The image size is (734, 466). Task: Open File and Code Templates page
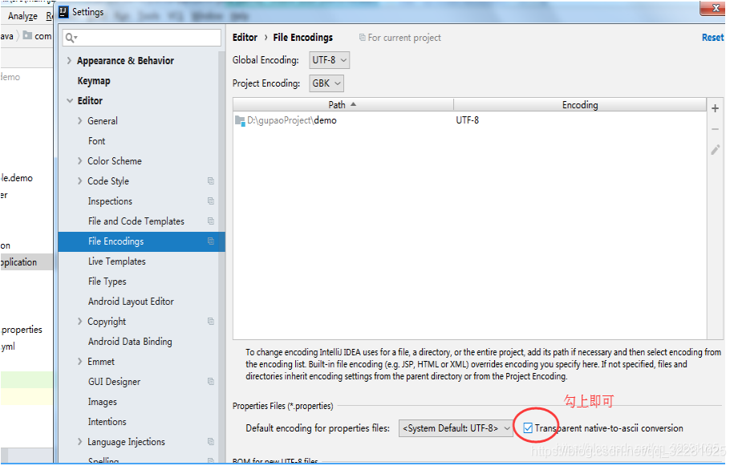pyautogui.click(x=136, y=221)
